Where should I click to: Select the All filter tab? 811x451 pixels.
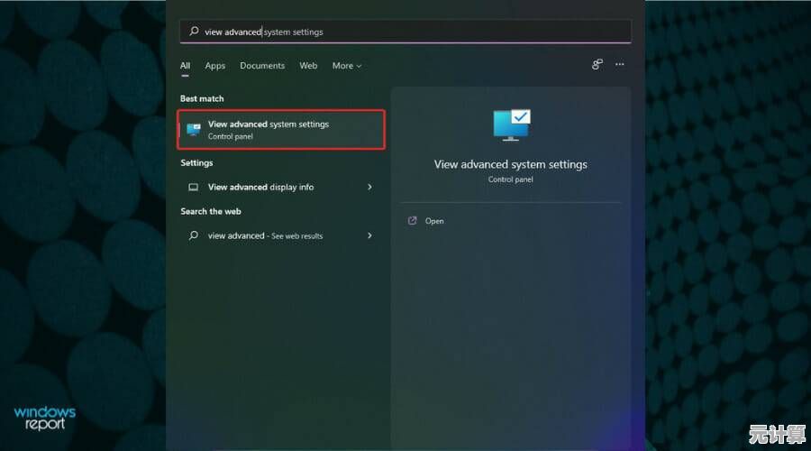click(185, 66)
